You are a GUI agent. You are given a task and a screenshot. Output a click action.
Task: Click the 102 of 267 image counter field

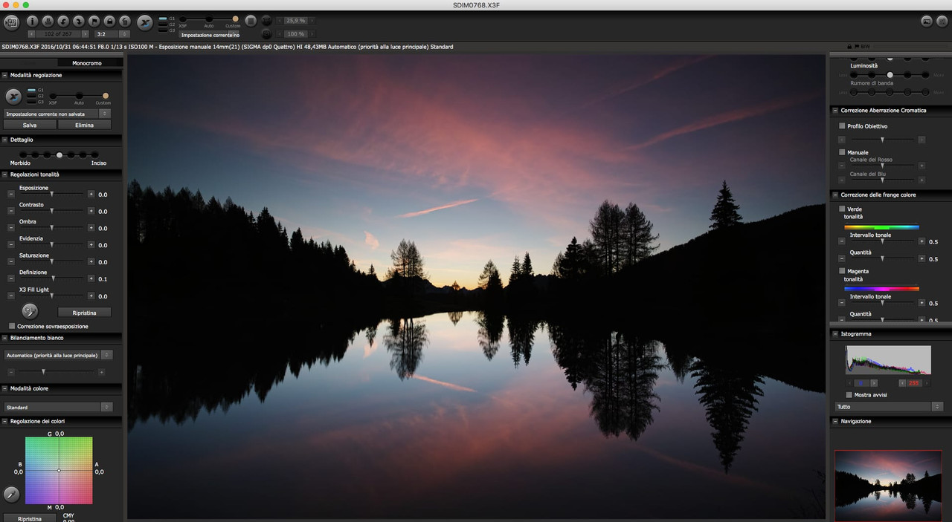coord(59,33)
